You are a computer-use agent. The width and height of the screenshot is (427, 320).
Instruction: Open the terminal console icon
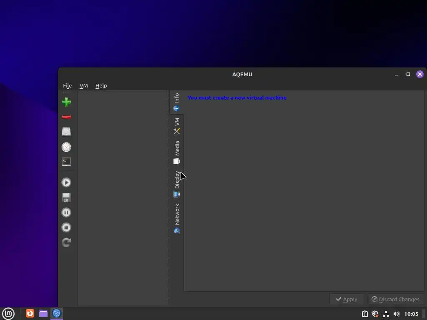pos(66,162)
